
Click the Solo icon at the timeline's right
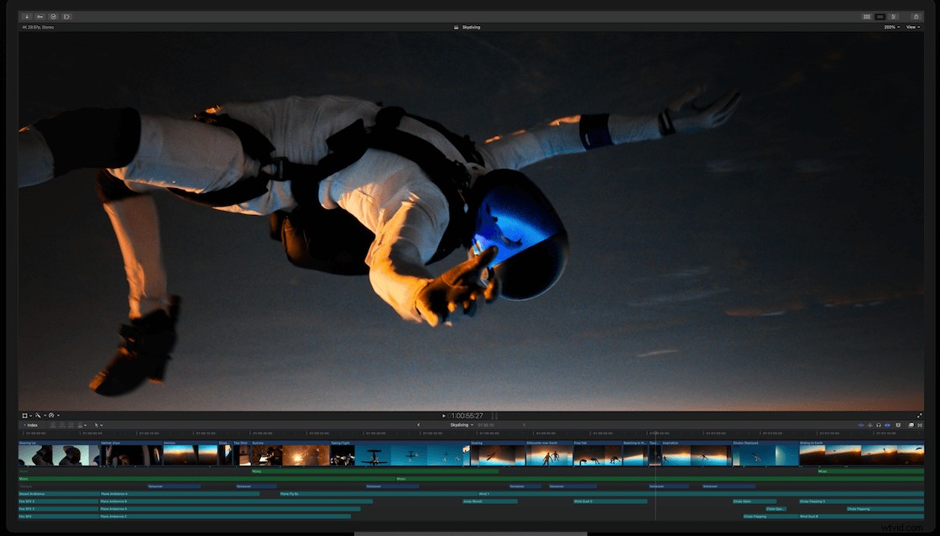(879, 424)
